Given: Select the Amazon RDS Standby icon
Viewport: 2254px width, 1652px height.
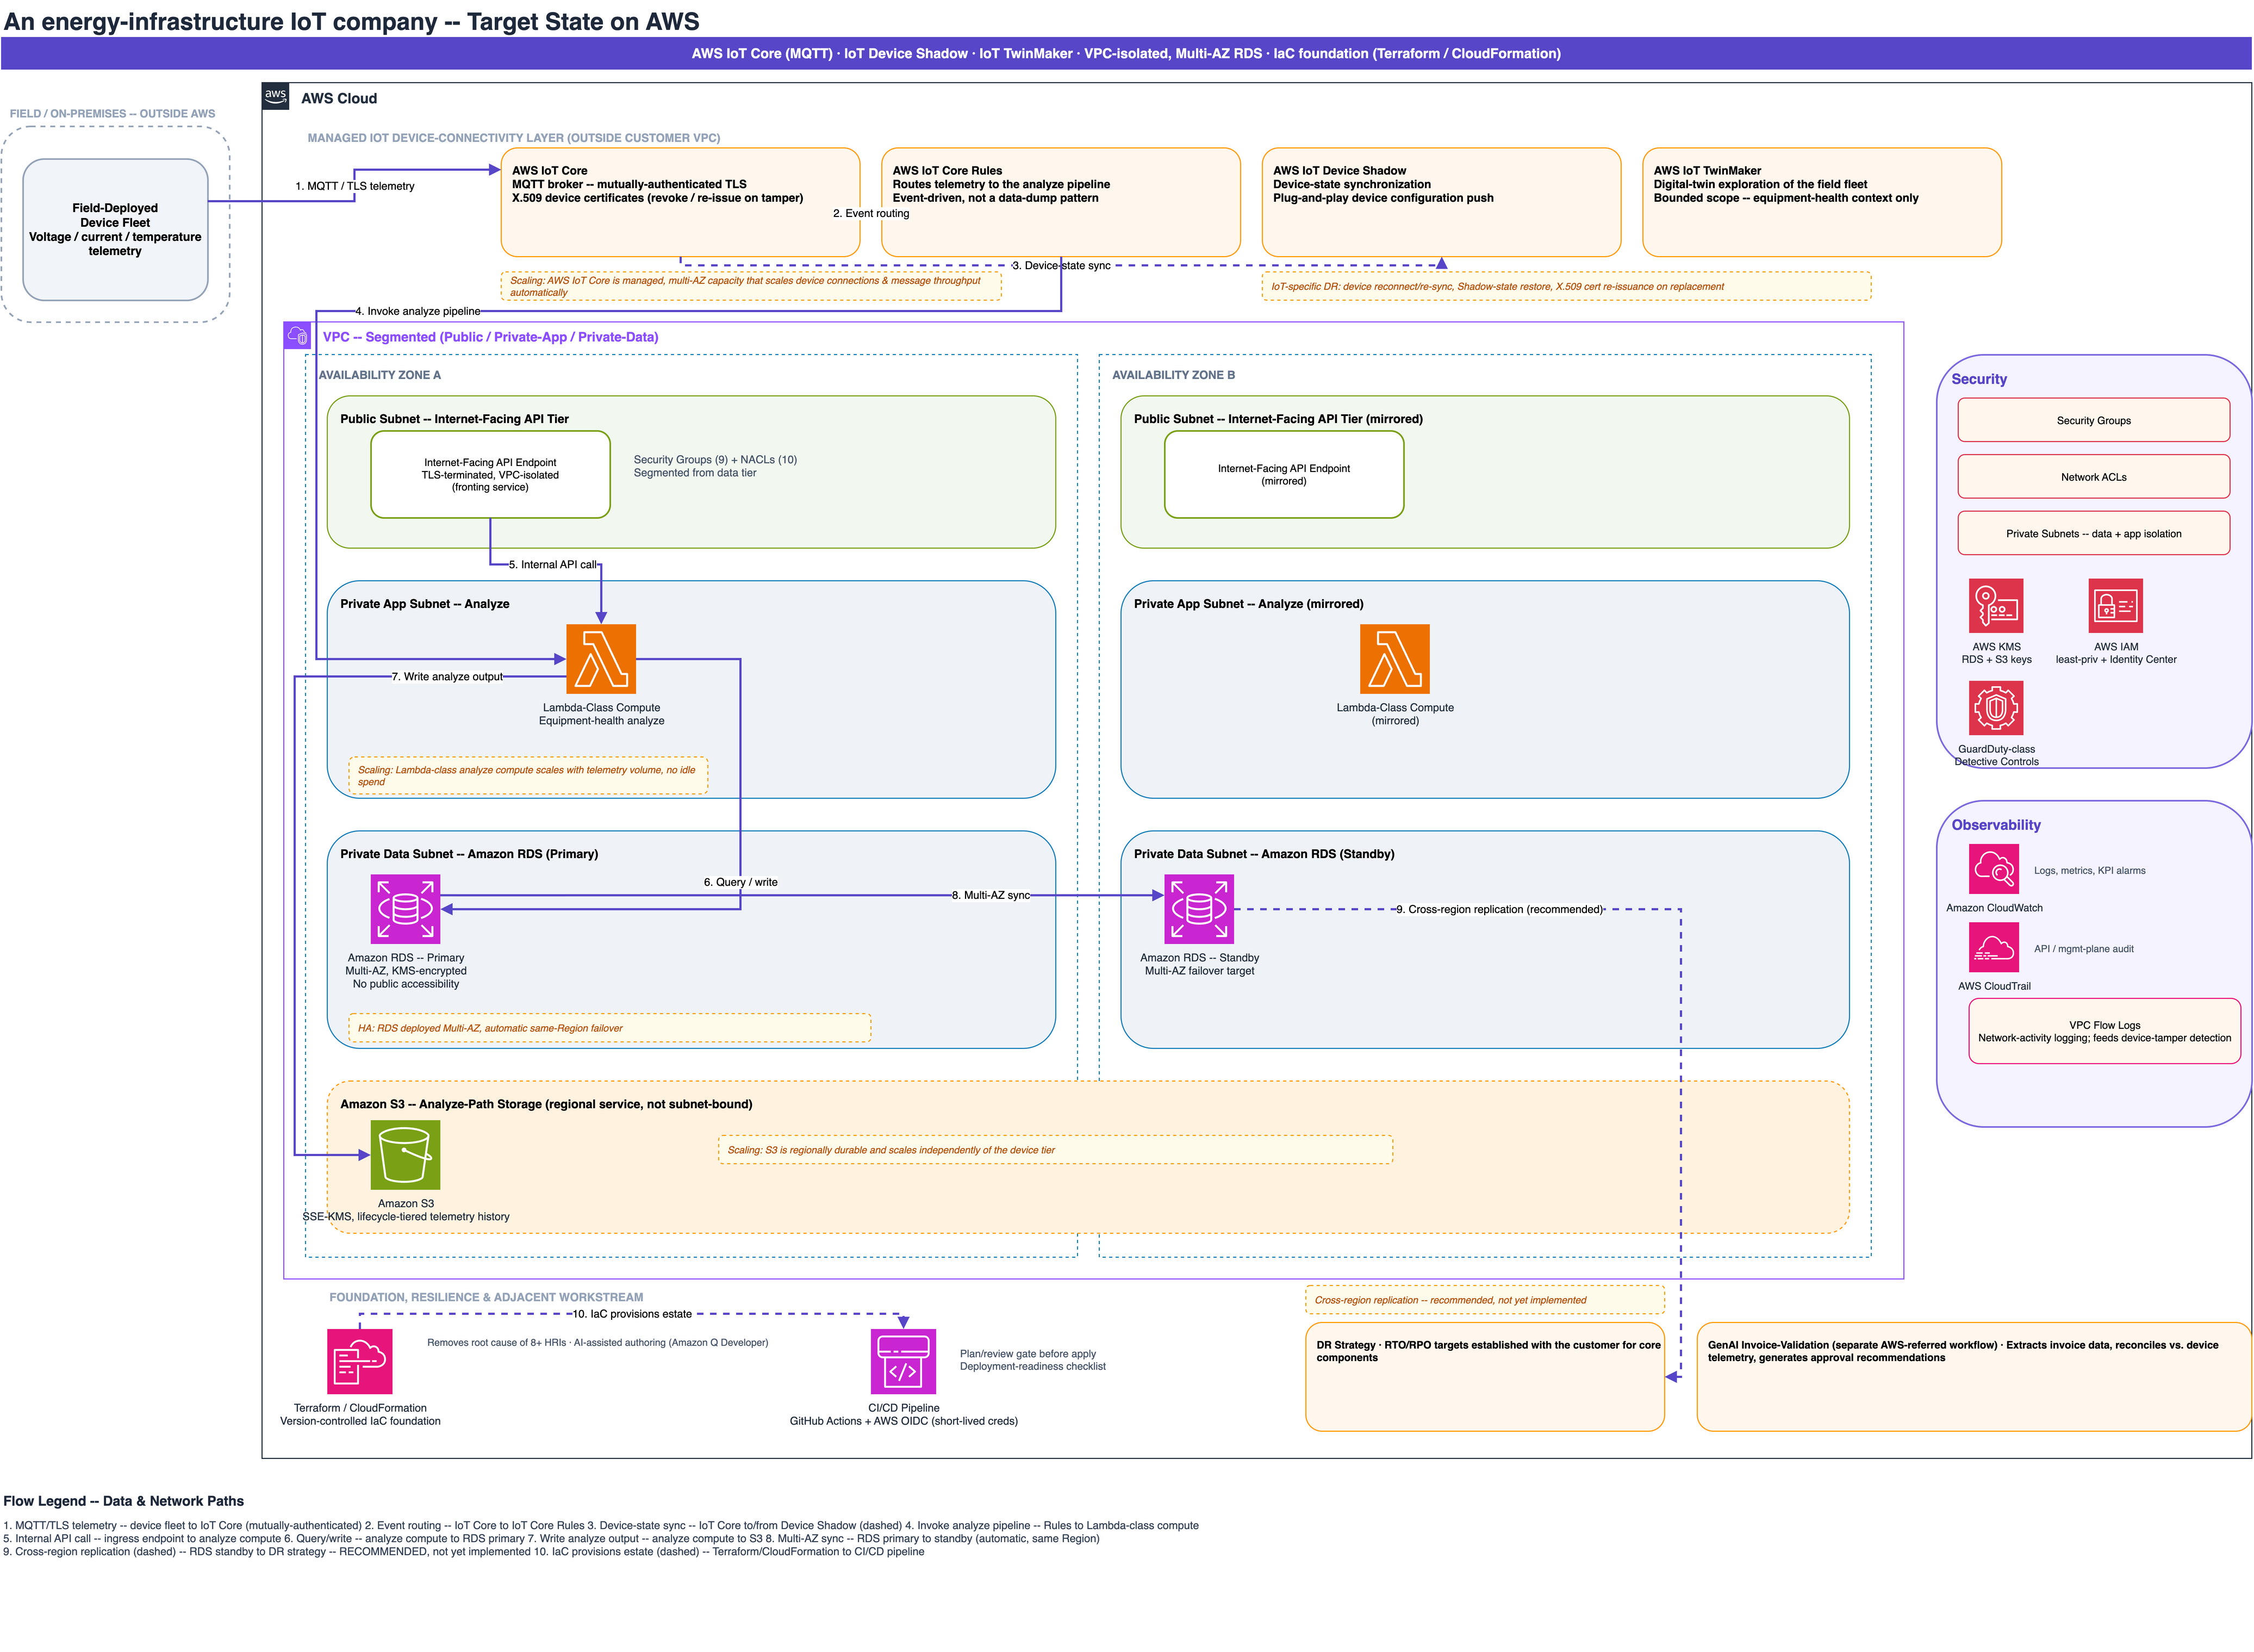Looking at the screenshot, I should click(x=1198, y=909).
